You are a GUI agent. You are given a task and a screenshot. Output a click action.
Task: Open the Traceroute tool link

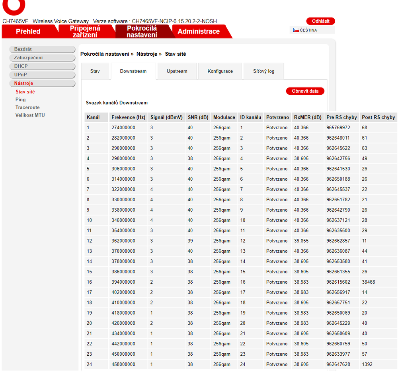27,107
